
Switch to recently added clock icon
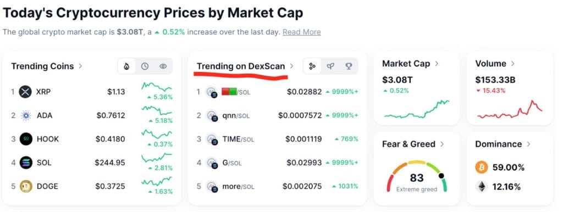tap(145, 66)
